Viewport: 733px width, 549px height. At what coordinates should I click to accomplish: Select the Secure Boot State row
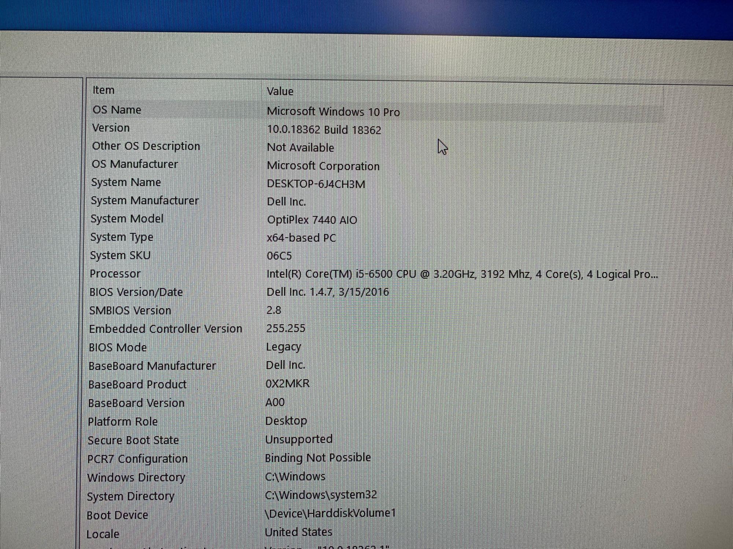coord(133,440)
